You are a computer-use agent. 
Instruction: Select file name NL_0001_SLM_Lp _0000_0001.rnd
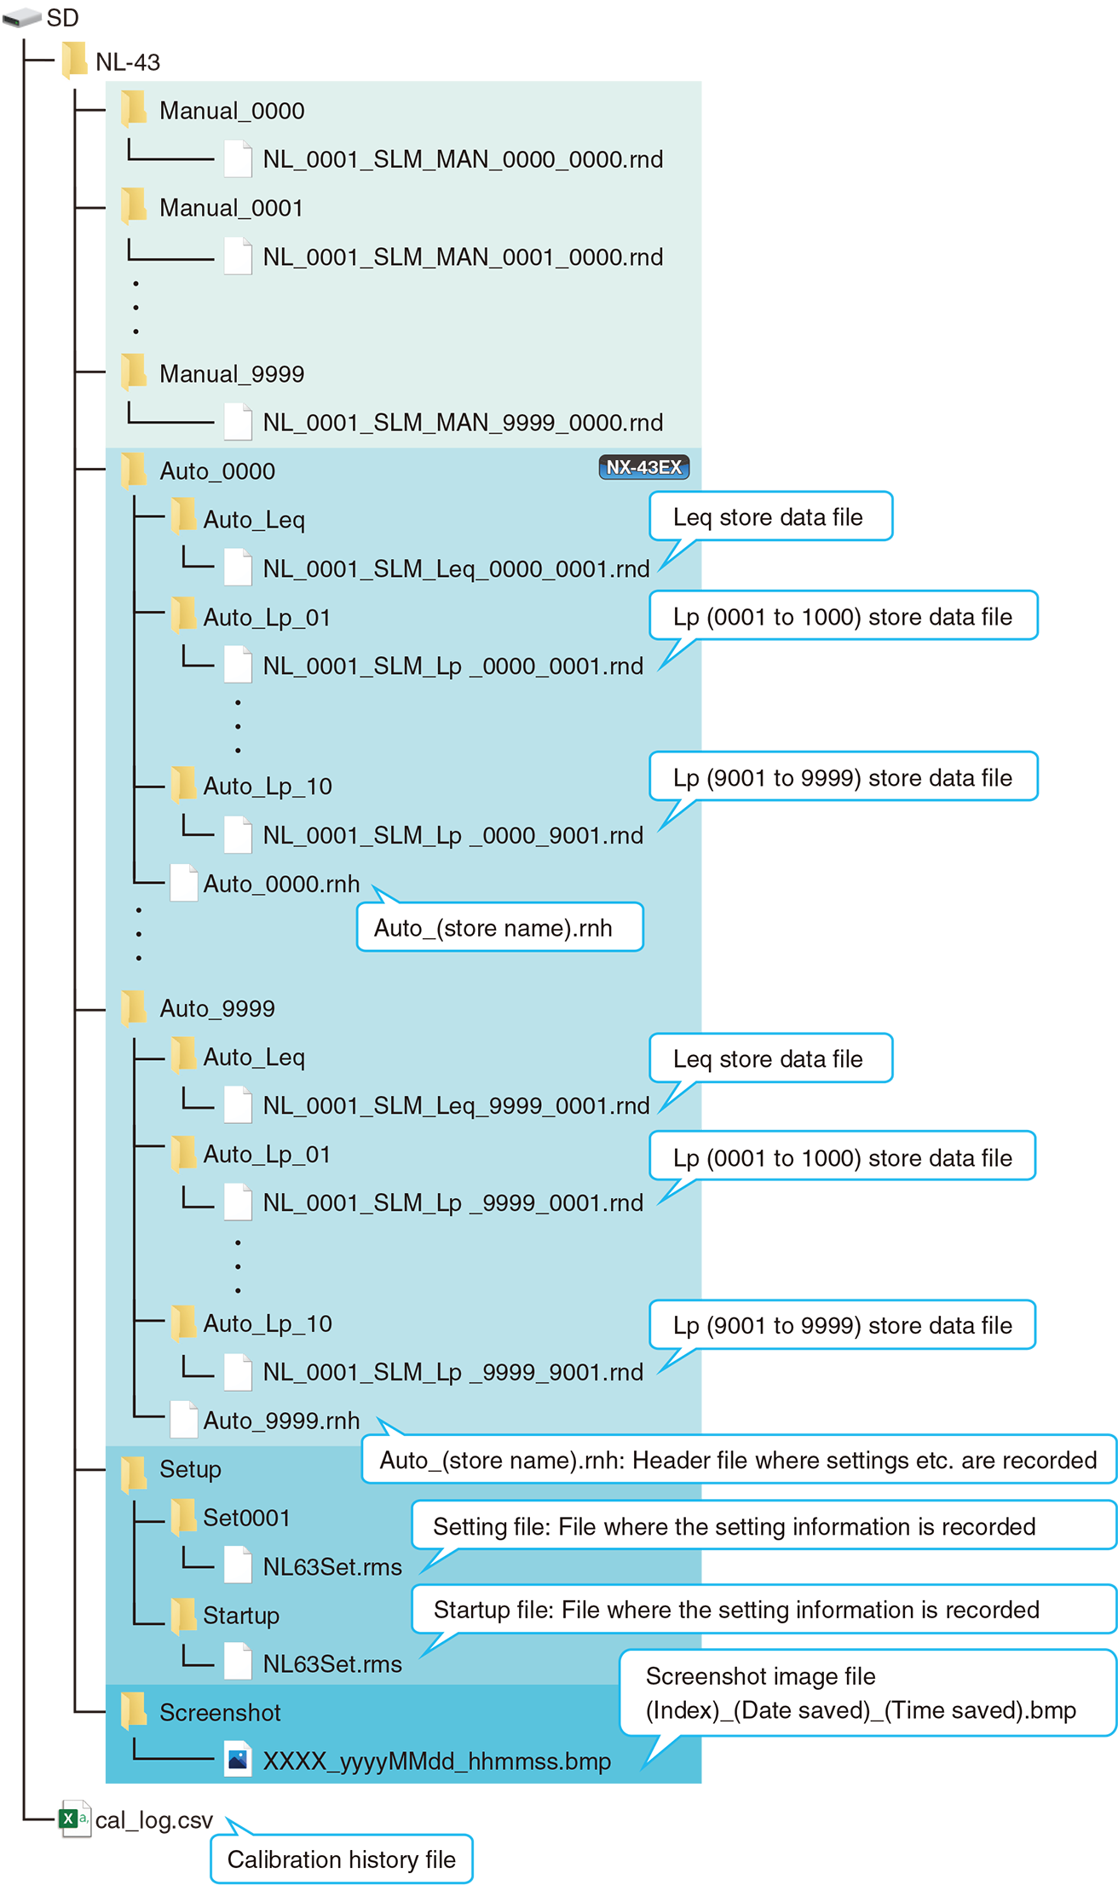[453, 666]
